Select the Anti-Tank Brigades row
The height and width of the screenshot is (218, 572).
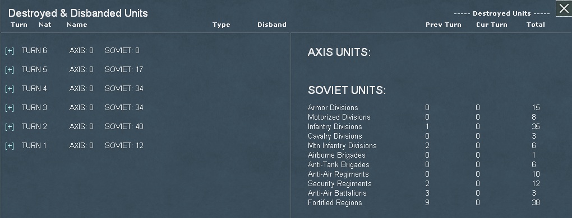click(423, 164)
